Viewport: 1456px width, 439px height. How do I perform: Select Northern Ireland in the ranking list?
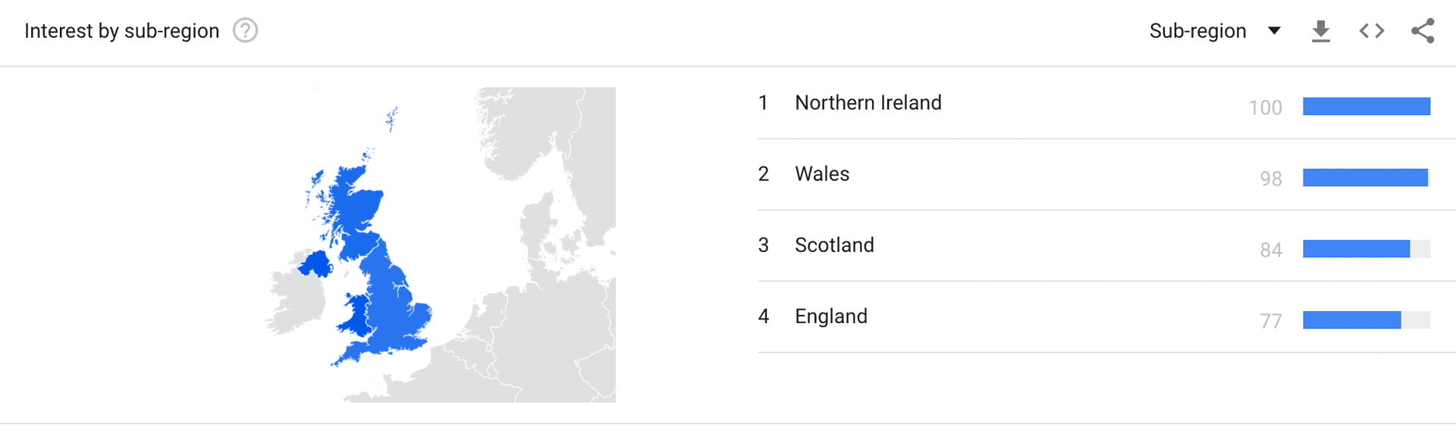tap(868, 103)
